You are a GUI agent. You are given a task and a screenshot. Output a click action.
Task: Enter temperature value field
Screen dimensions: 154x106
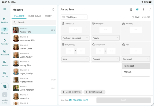75,30
